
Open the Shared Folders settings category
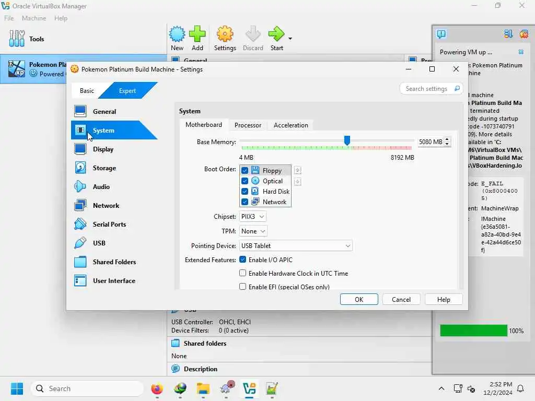click(x=114, y=262)
